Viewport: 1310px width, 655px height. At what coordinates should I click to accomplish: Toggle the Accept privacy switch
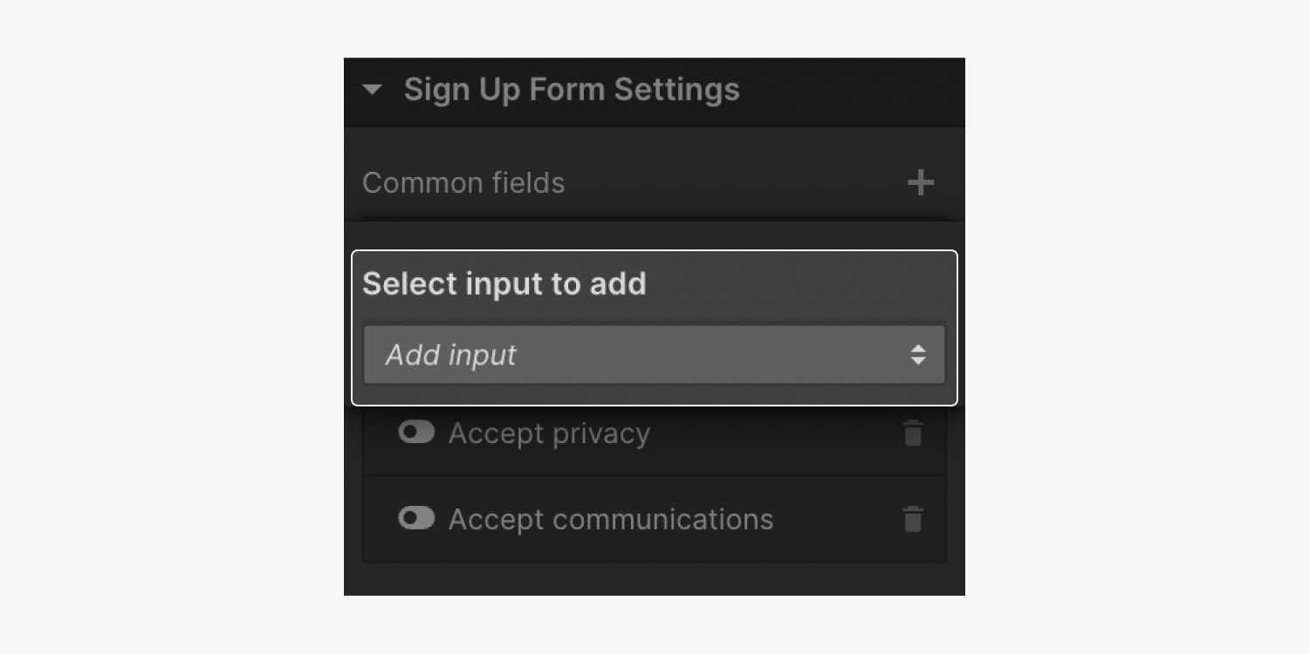(x=416, y=433)
